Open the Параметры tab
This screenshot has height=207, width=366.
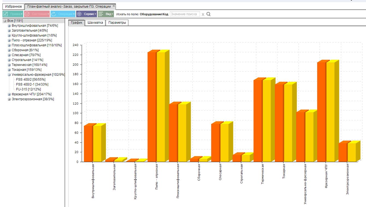click(117, 22)
